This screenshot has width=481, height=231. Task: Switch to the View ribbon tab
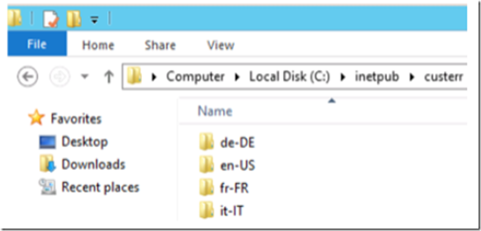tap(221, 46)
